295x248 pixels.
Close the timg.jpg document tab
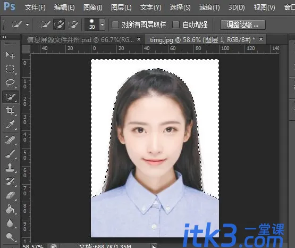click(x=261, y=39)
